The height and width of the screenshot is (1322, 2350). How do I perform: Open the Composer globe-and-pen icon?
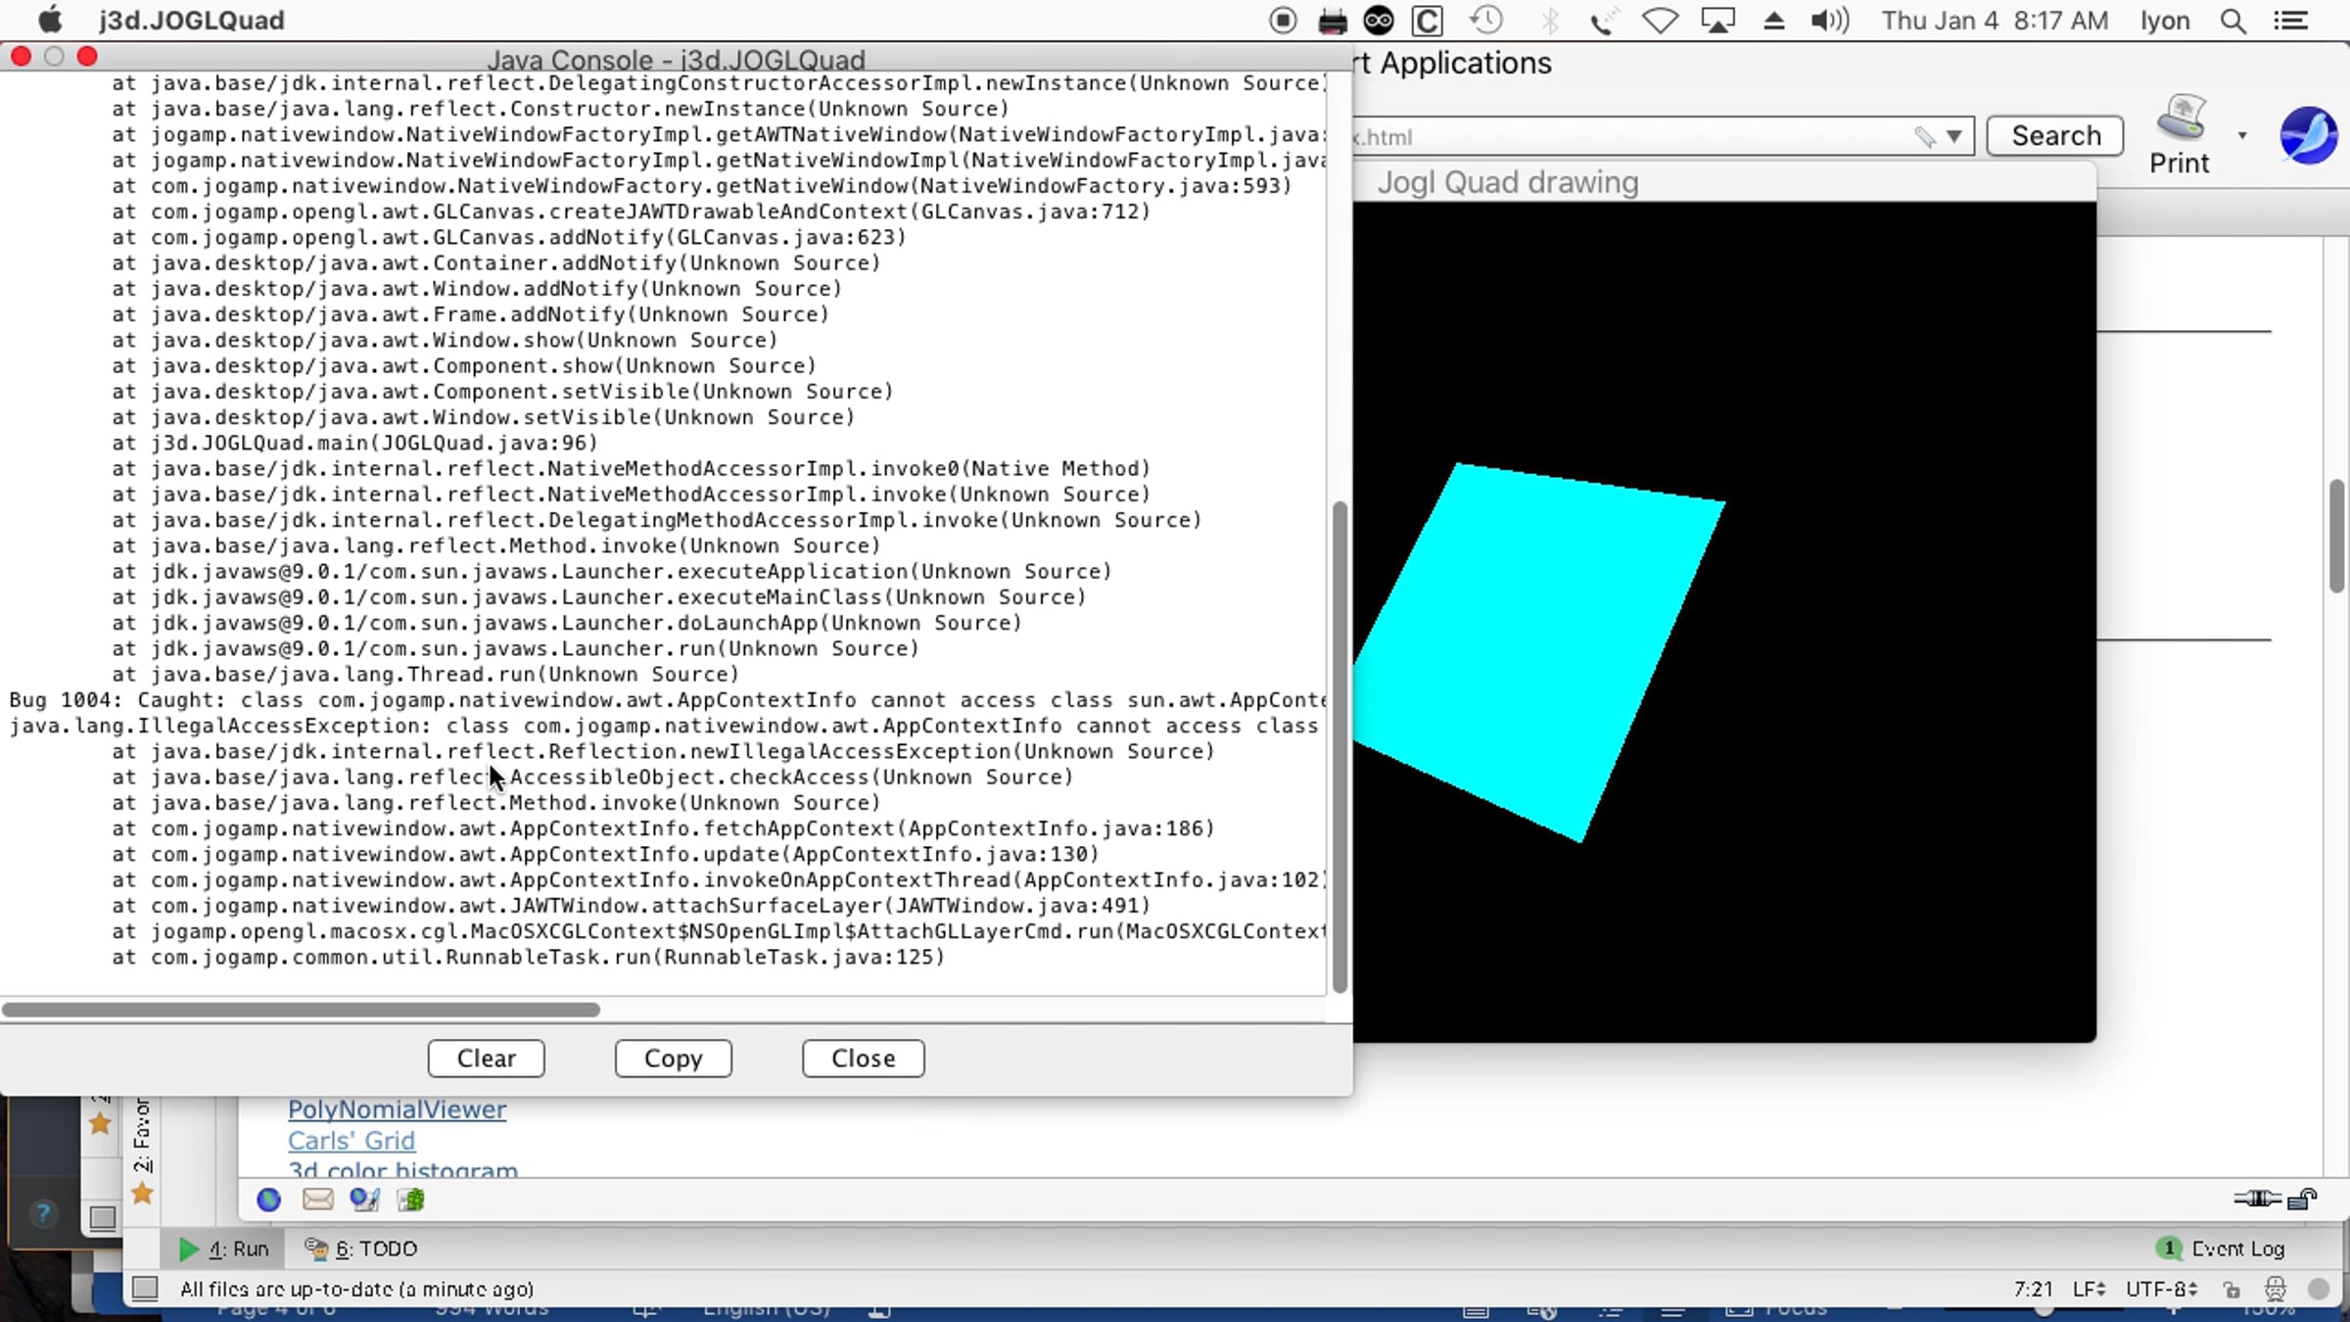(364, 1200)
